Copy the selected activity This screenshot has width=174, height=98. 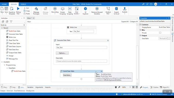[27, 11]
